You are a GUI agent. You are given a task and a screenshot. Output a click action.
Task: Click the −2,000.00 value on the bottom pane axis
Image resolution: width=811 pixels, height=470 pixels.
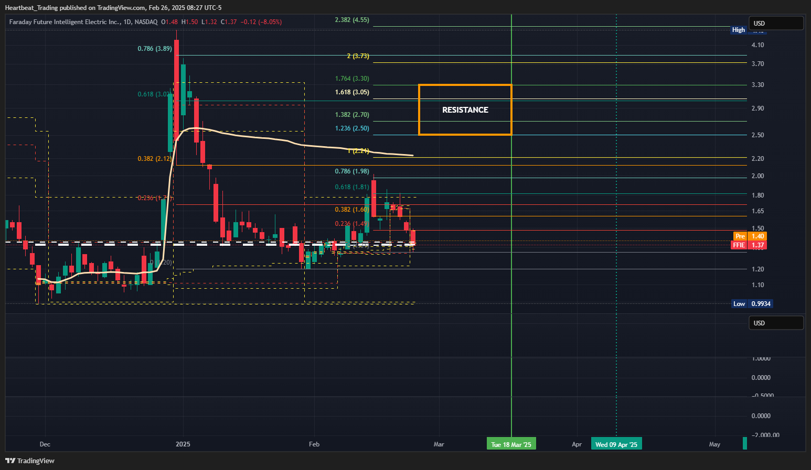pos(765,435)
